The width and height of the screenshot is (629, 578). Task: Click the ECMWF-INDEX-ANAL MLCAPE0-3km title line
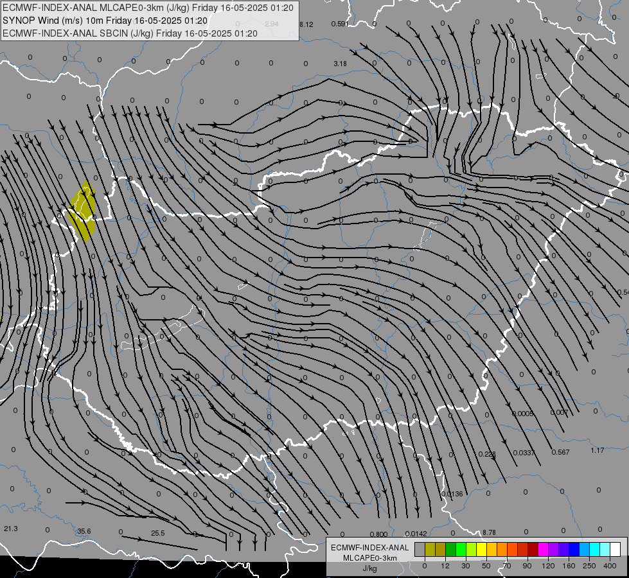click(x=148, y=8)
